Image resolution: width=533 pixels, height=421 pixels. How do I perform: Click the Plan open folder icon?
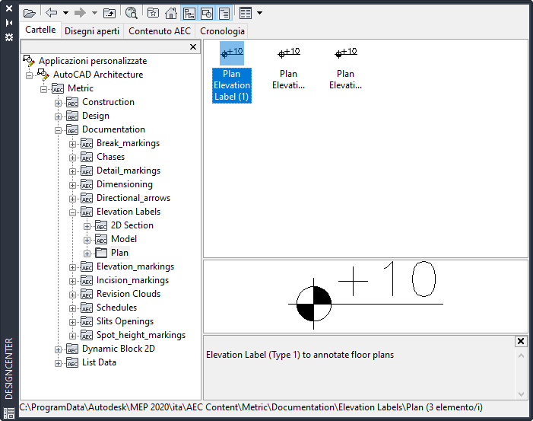(101, 253)
